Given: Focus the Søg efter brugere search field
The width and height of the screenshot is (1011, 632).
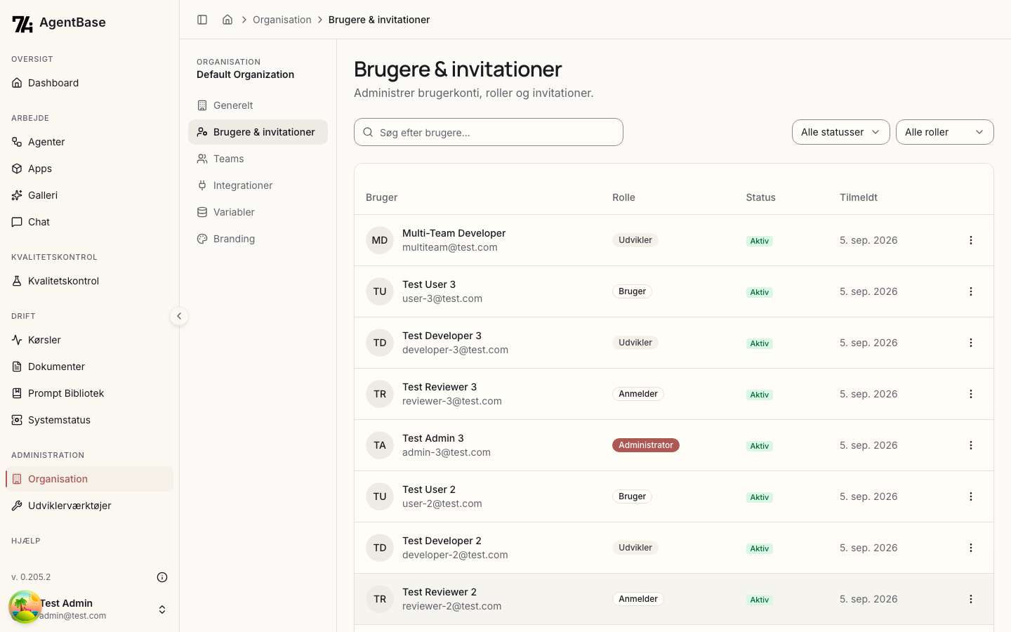Looking at the screenshot, I should (489, 132).
